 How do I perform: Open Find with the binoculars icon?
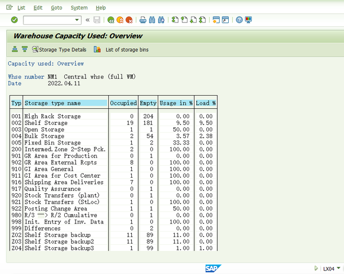152,20
